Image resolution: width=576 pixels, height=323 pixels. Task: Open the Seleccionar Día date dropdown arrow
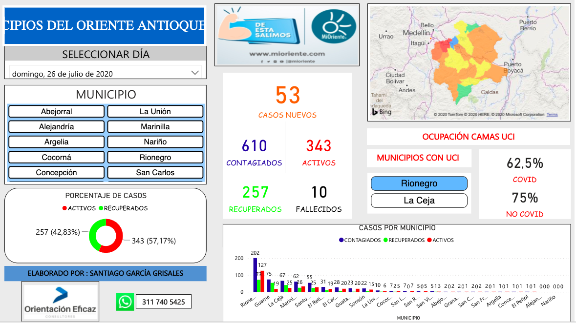coord(195,73)
